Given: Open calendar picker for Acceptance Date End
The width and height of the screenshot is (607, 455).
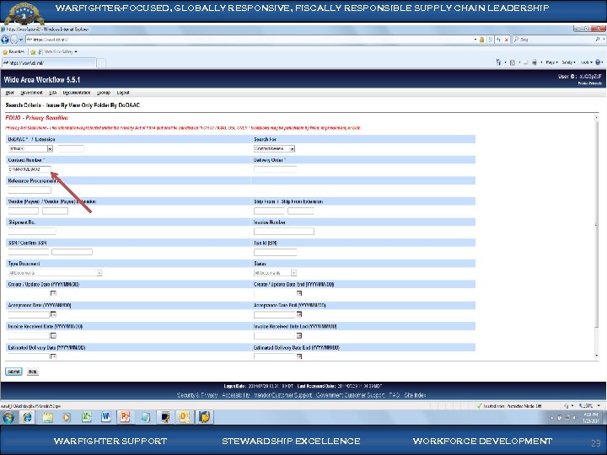Looking at the screenshot, I should tap(299, 314).
